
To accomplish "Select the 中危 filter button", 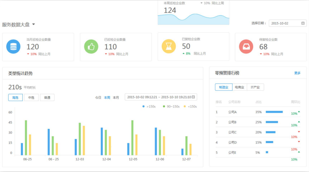I will pyautogui.click(x=31, y=97).
